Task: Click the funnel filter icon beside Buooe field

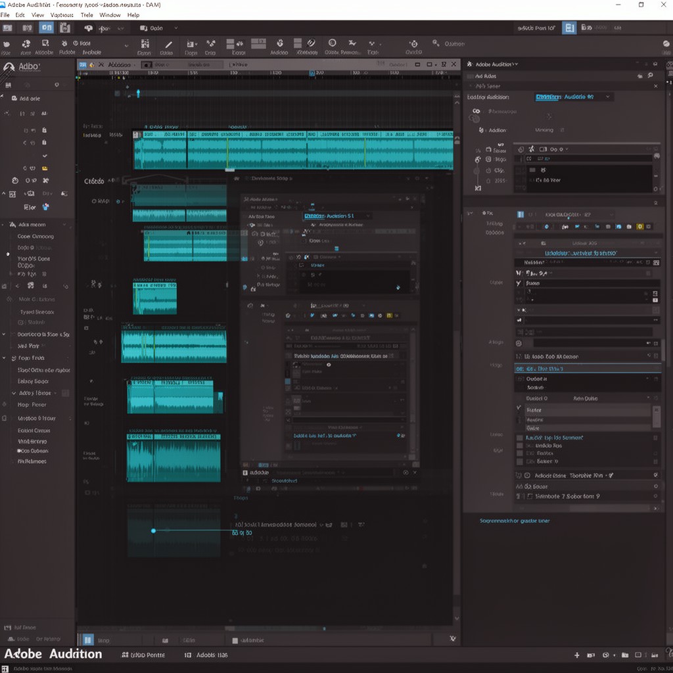Action: click(519, 283)
